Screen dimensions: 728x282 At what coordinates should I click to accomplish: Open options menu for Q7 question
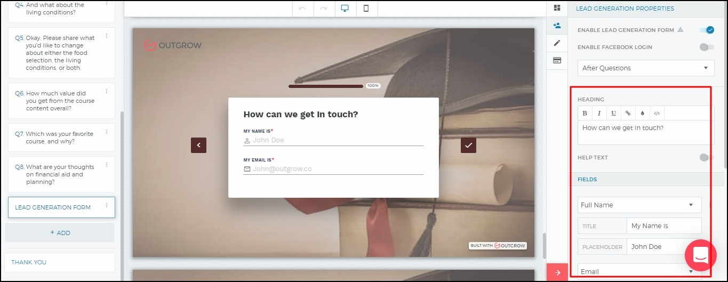click(x=107, y=133)
